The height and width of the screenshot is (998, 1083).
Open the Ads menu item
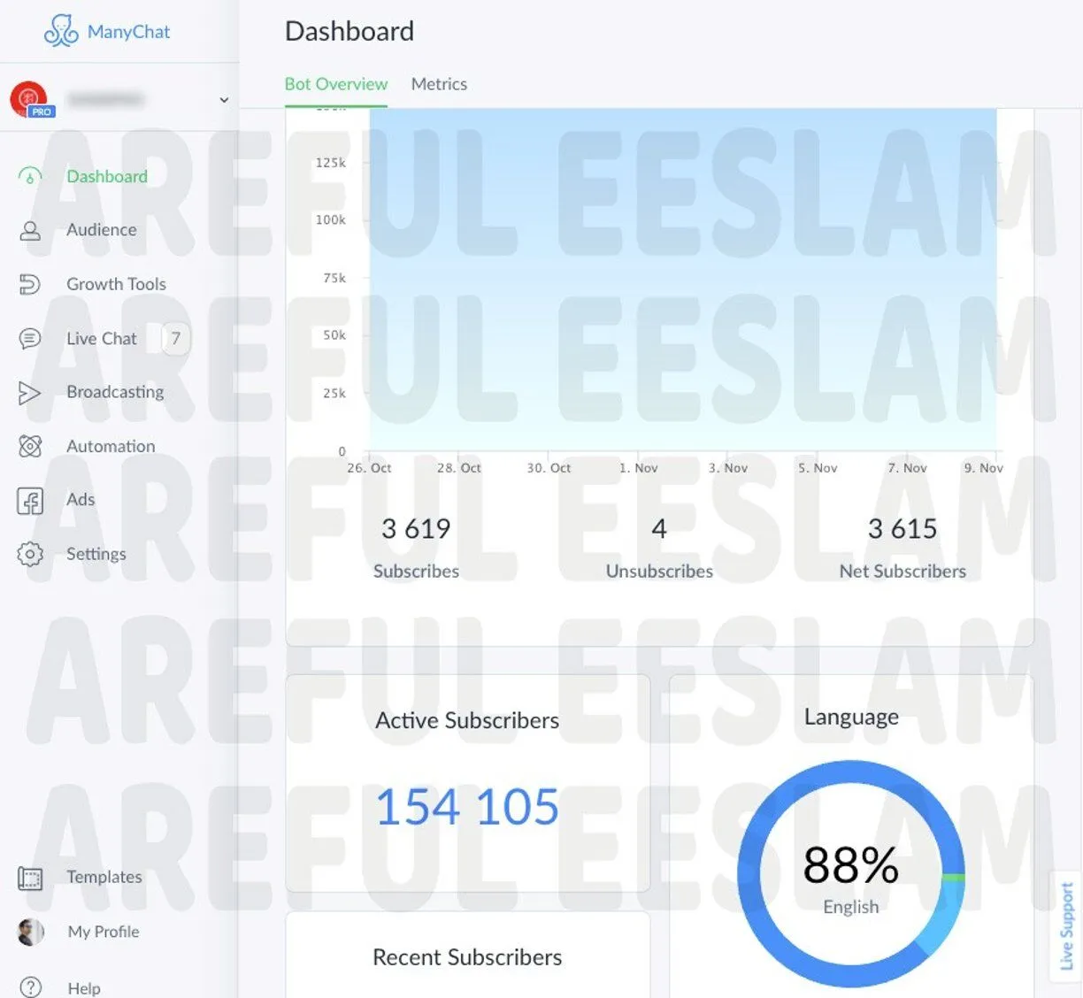[x=81, y=500]
